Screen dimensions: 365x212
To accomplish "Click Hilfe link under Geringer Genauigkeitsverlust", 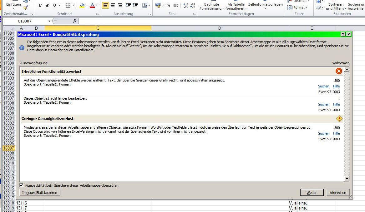I will [336, 133].
